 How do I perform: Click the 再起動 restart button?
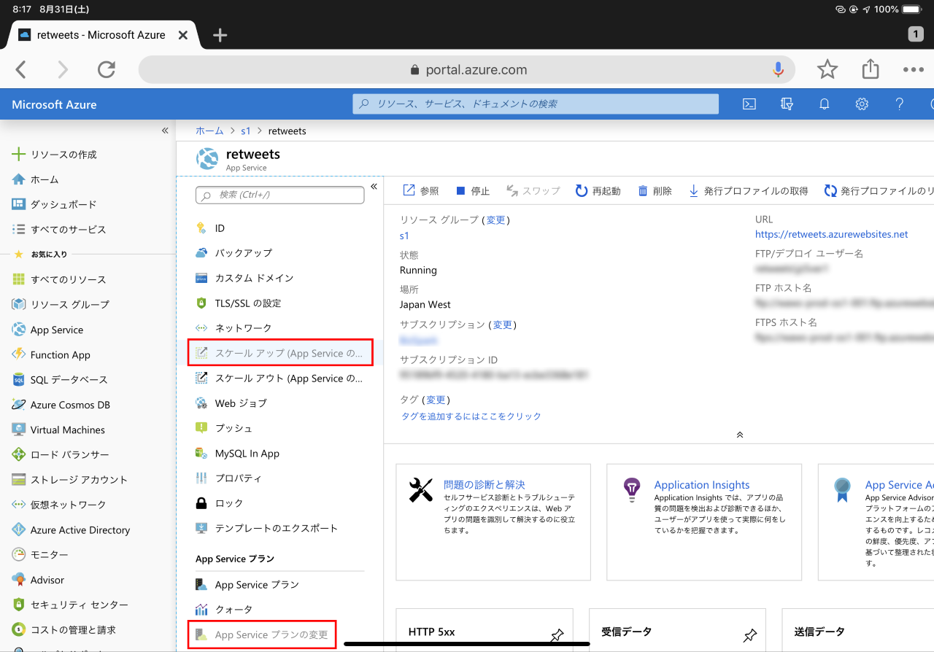pyautogui.click(x=598, y=191)
